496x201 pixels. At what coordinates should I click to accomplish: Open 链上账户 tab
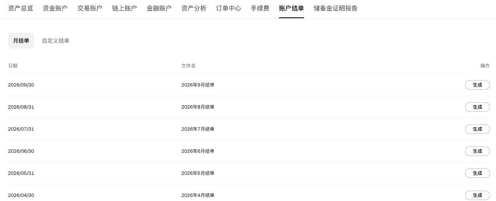[124, 8]
